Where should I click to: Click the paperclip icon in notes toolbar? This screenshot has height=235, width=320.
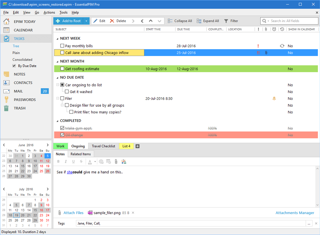click(x=116, y=162)
